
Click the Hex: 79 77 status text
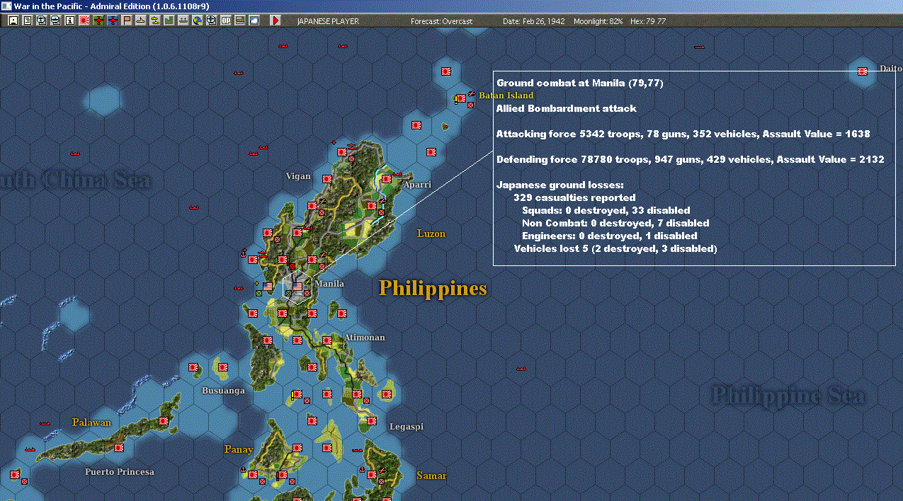tap(647, 21)
